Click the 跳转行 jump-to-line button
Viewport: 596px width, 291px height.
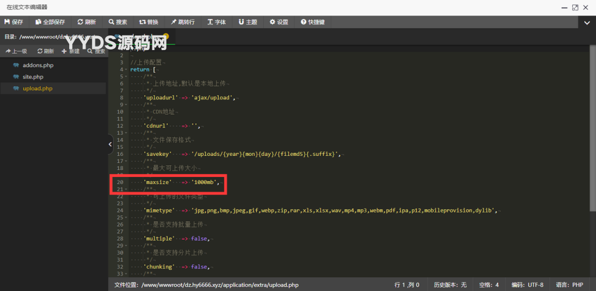tap(182, 22)
